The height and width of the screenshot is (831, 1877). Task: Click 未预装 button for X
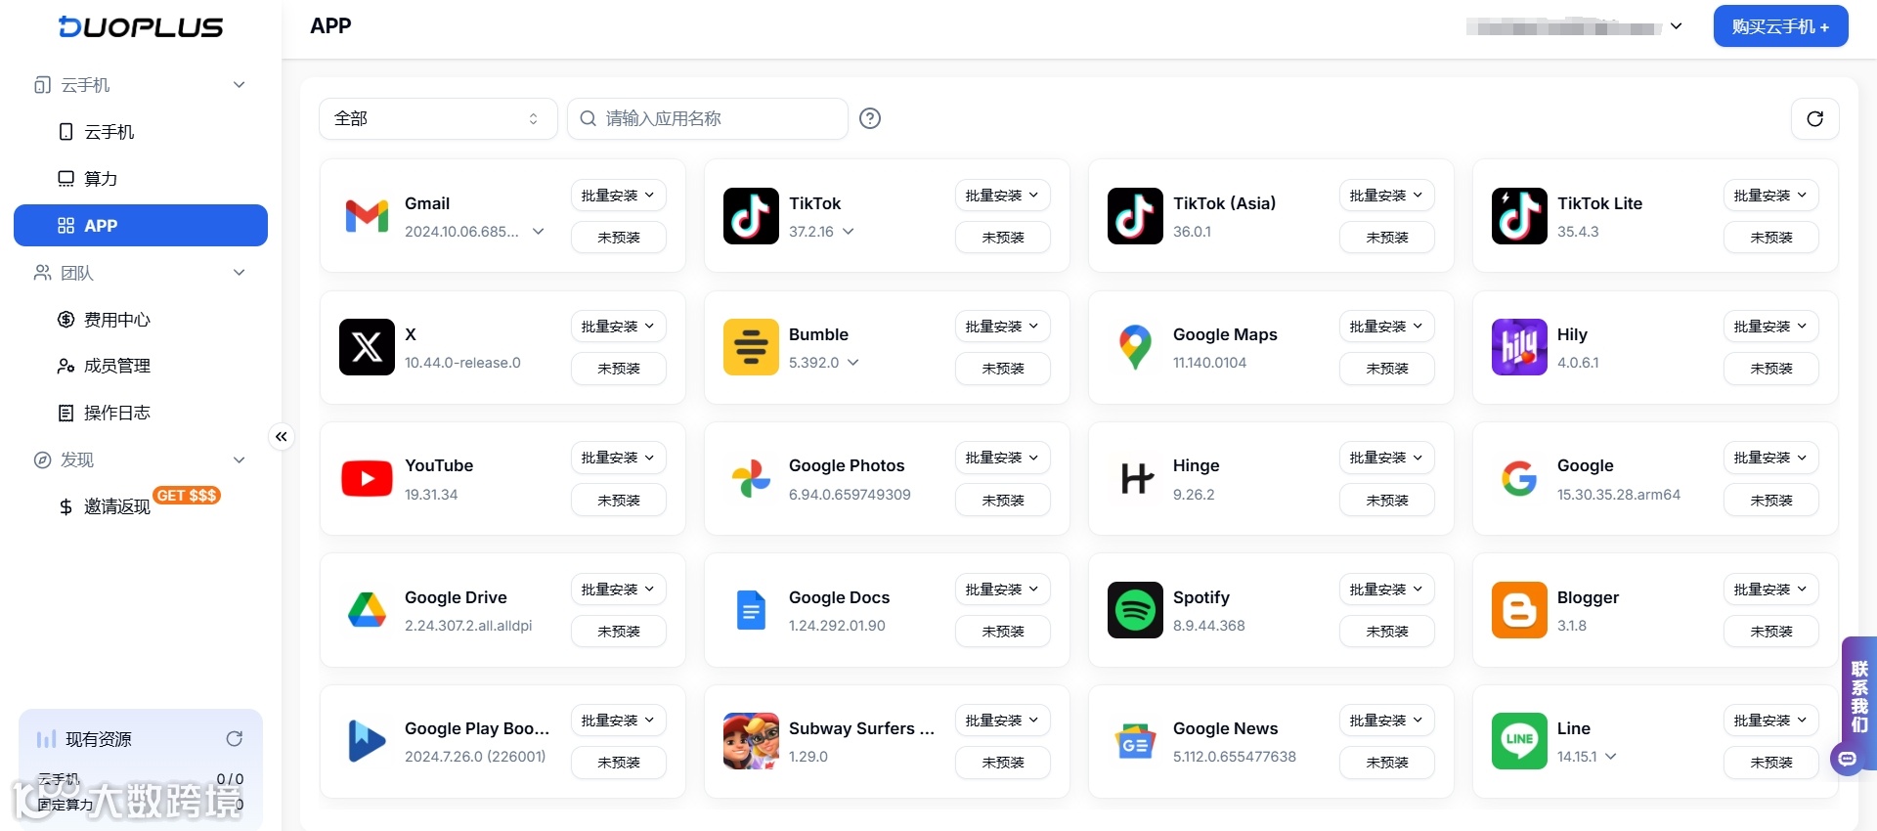click(618, 369)
